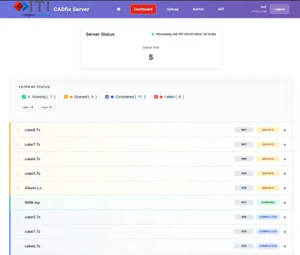
Task: Toggle the Completed status filter checkbox
Action: tap(107, 97)
